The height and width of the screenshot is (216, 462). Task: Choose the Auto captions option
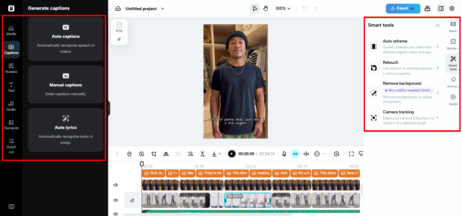(66, 39)
